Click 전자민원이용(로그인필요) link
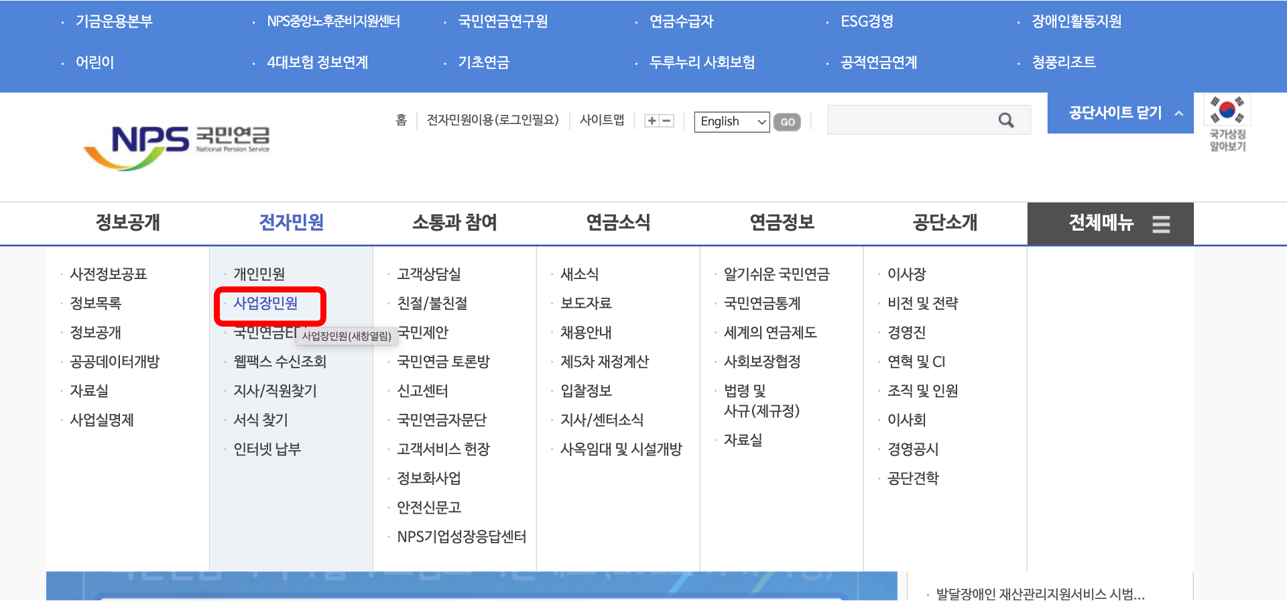The image size is (1287, 601). [x=493, y=120]
